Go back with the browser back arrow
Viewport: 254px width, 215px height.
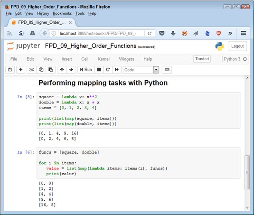pos(45,33)
